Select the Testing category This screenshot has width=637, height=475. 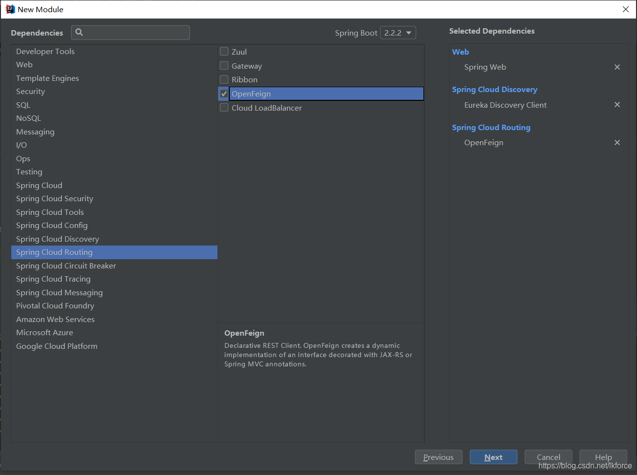click(x=114, y=171)
